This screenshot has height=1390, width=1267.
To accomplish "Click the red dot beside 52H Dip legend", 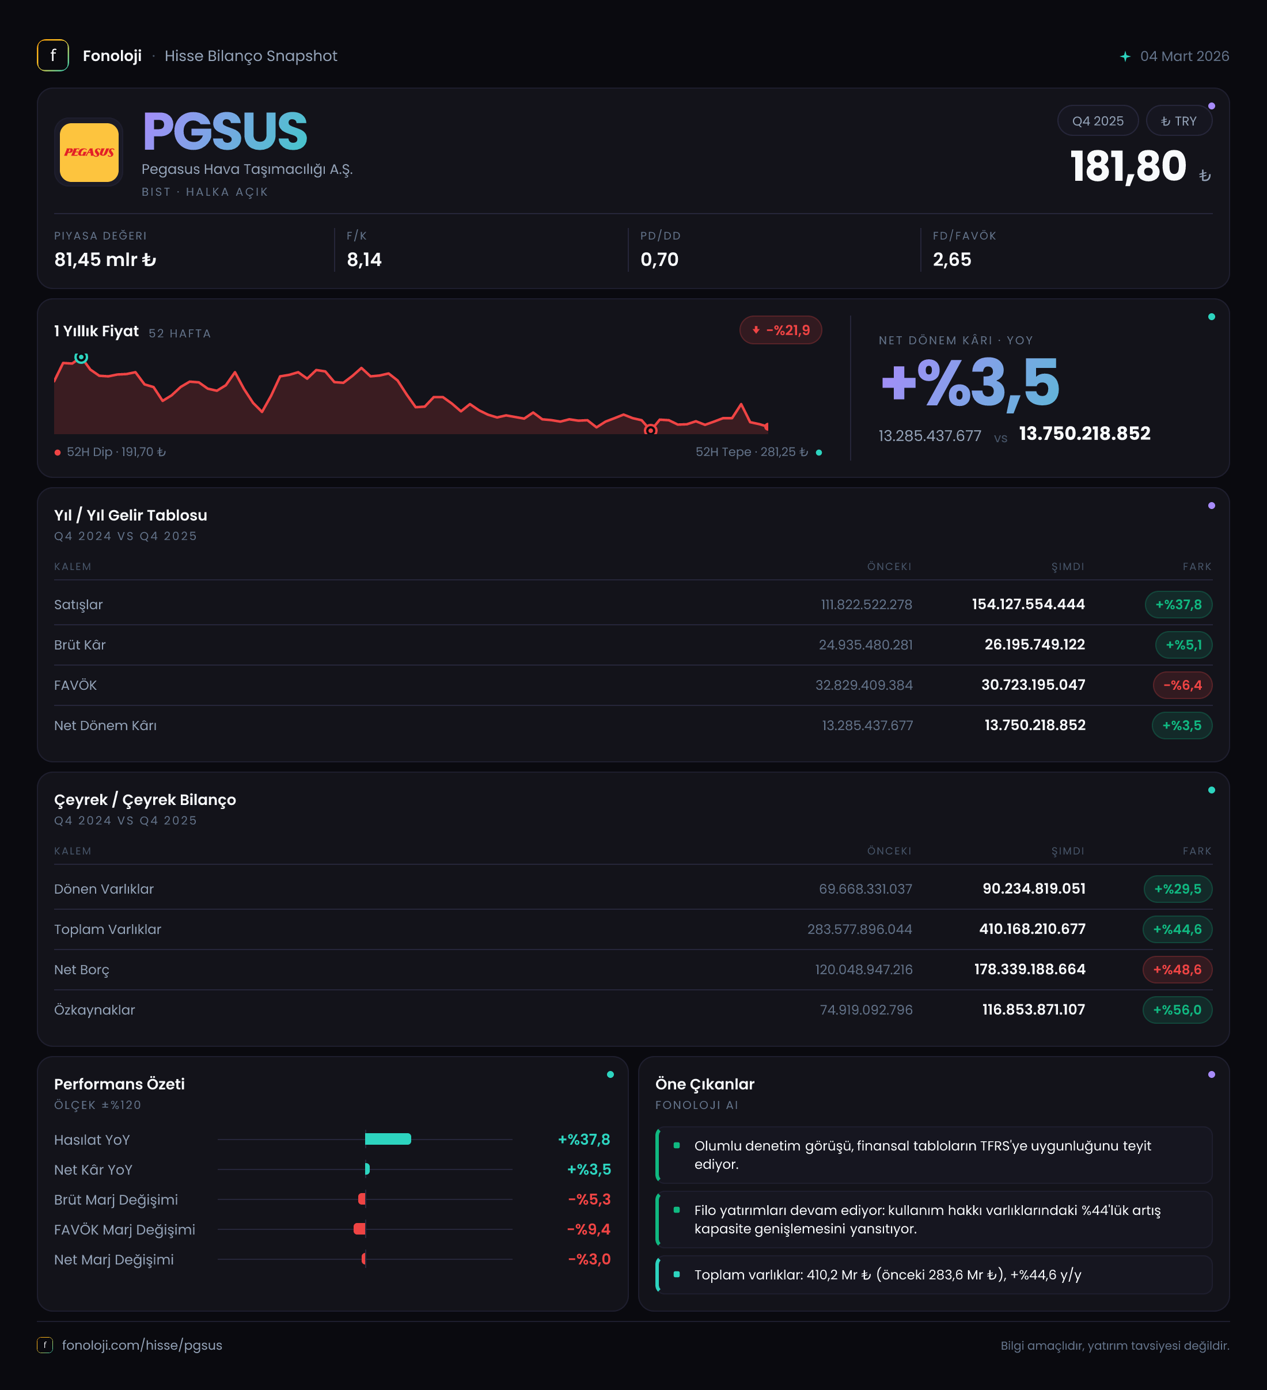I will [58, 453].
